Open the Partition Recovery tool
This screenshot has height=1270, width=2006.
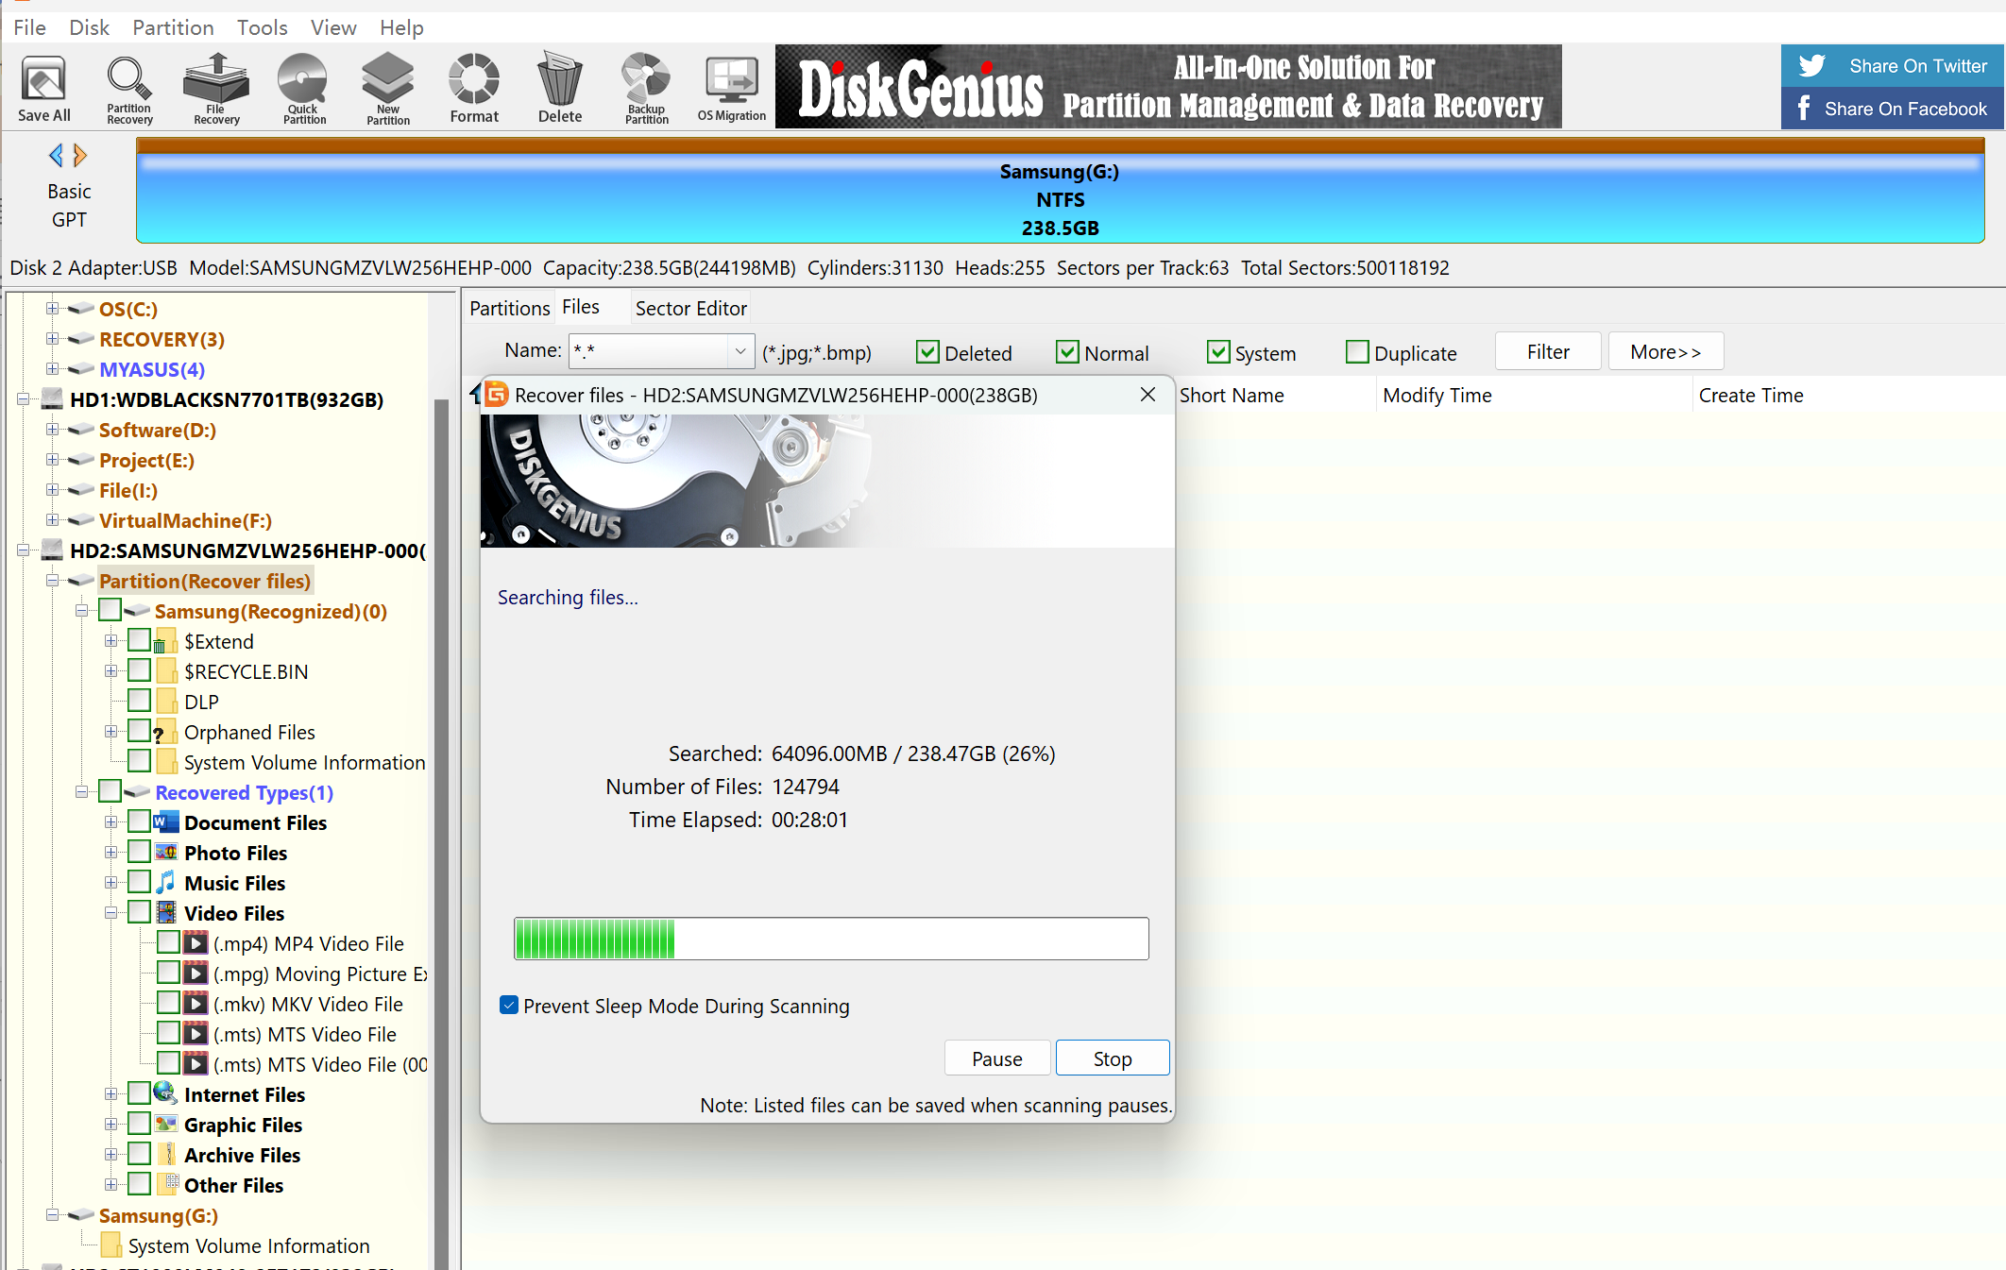tap(129, 89)
